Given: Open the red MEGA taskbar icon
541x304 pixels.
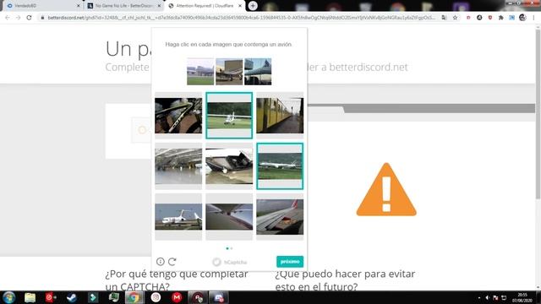Looking at the screenshot, I should coord(177,297).
